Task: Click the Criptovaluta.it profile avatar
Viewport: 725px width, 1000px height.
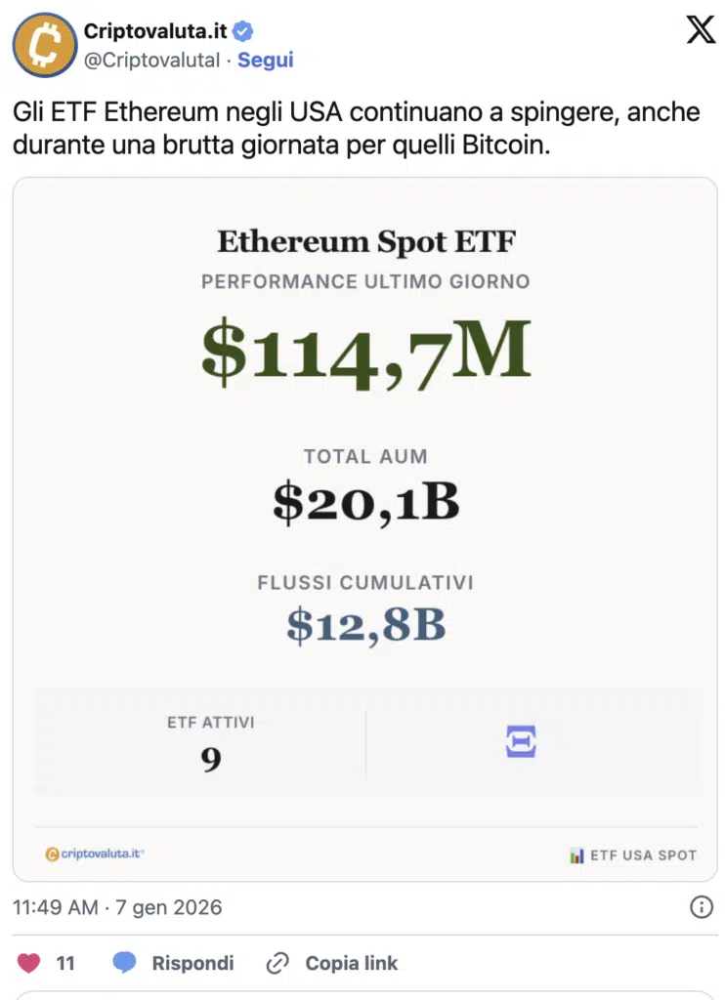Action: pos(44,44)
